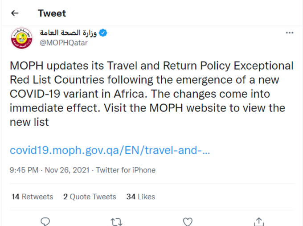Open the covid19.moph.gov.qa travel link
303x226 pixels.
110,150
